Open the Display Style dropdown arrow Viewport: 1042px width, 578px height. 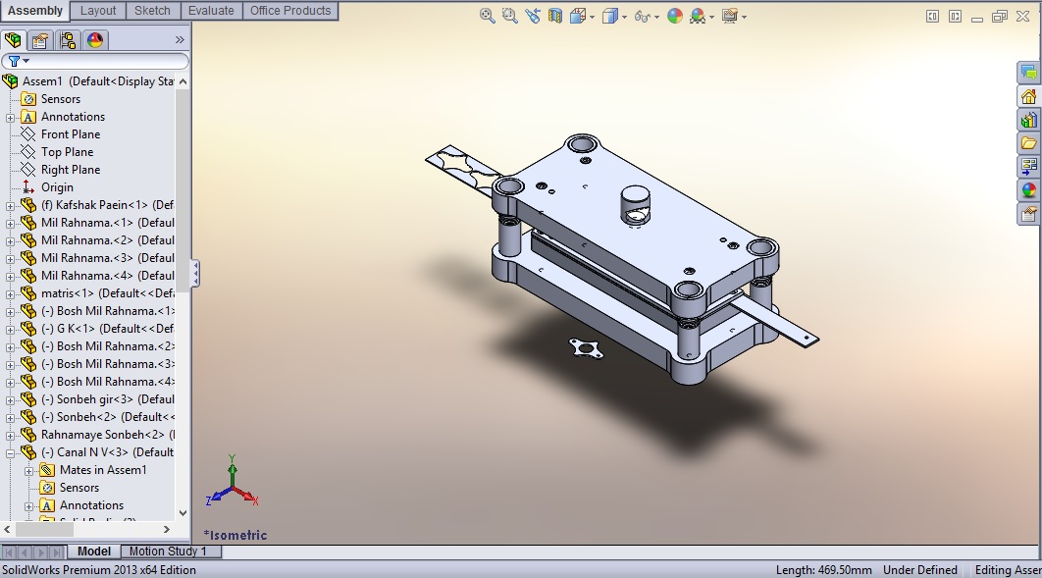point(624,17)
